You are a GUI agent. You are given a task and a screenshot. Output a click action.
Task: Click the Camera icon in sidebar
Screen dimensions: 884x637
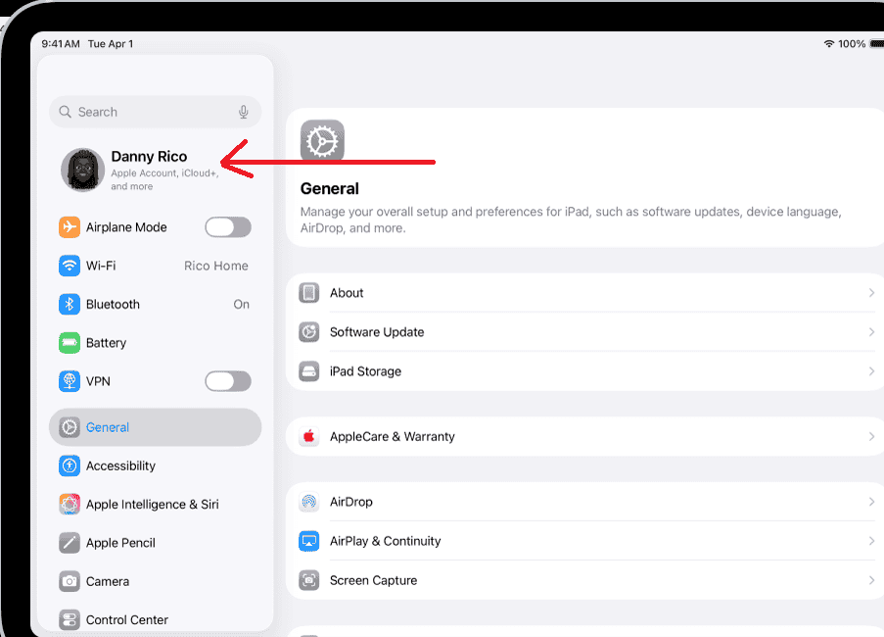click(x=70, y=581)
